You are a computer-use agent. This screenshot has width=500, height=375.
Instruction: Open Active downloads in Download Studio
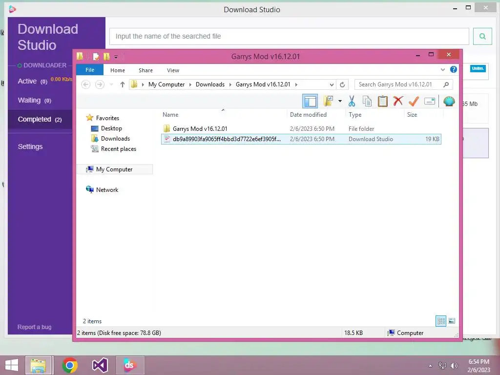(33, 82)
